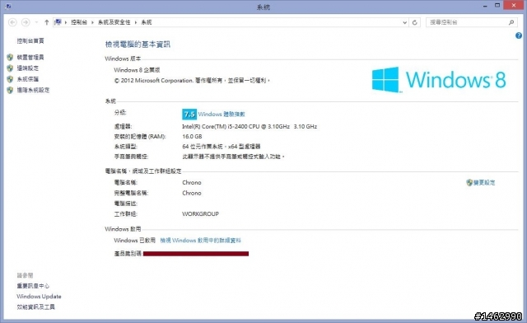Screen dimensions: 527x323
Task: Minimize the 系統 window
Action: click(x=485, y=6)
